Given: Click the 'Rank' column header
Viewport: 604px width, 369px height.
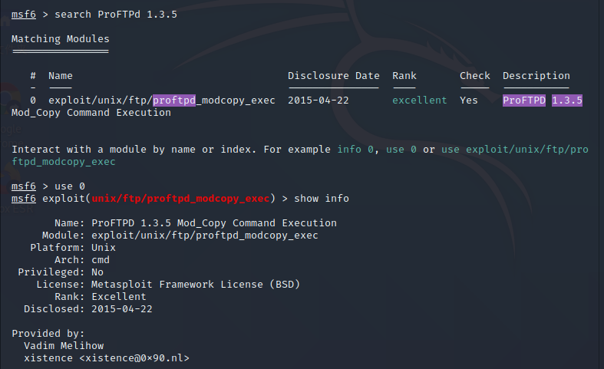Looking at the screenshot, I should [404, 76].
